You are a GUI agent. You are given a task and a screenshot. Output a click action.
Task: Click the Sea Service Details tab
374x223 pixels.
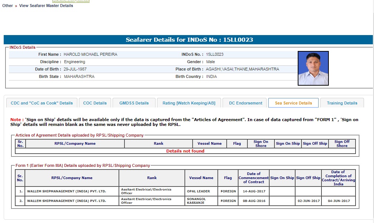click(293, 103)
